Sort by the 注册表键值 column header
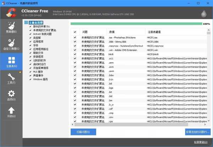 (x=176, y=32)
